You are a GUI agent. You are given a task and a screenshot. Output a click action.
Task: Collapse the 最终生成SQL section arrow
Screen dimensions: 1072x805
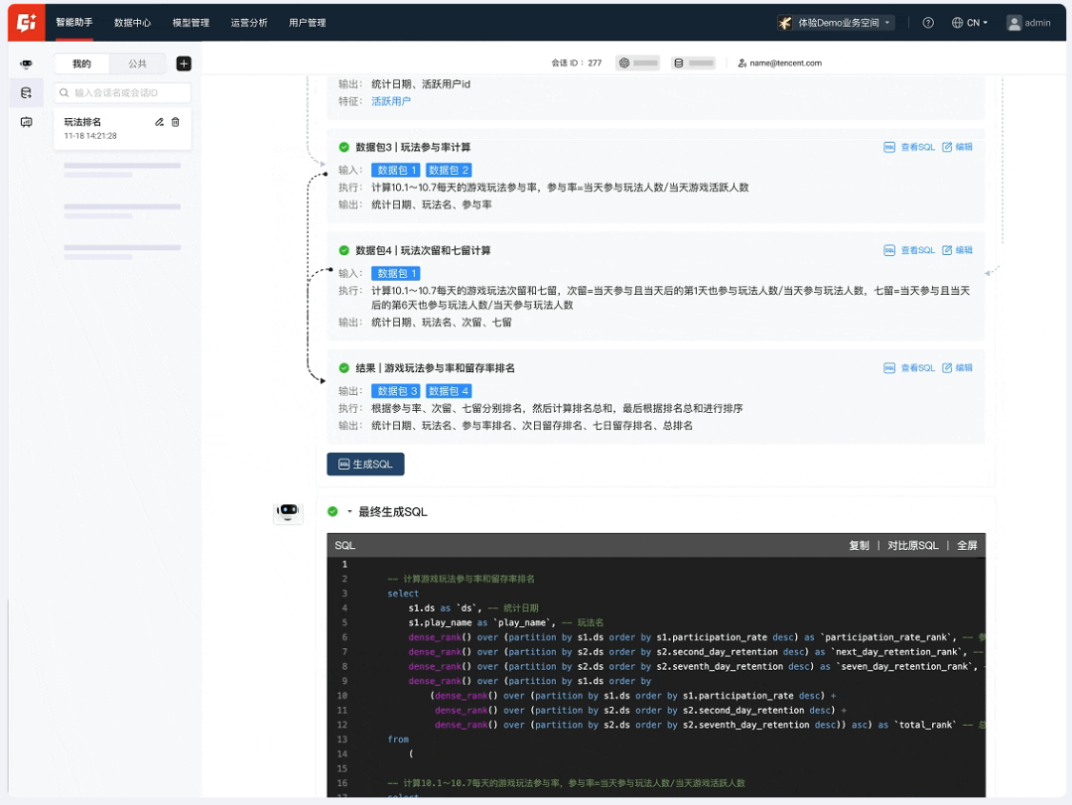coord(349,511)
